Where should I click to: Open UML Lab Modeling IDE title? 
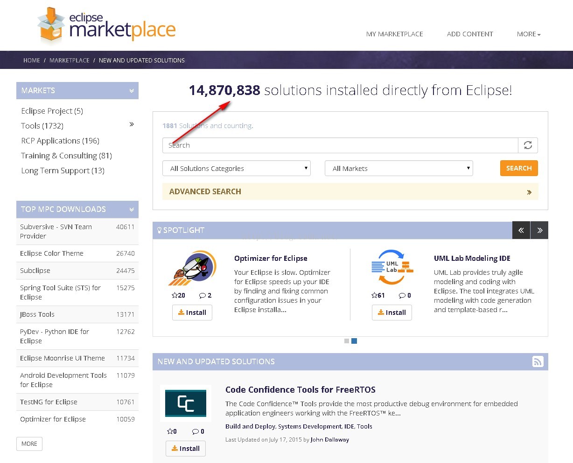point(472,259)
